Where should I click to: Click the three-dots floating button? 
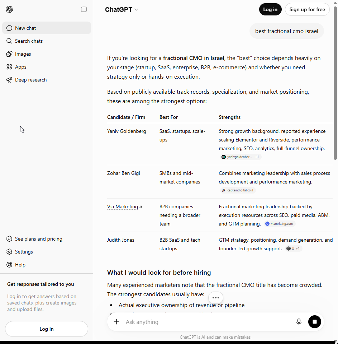click(216, 297)
